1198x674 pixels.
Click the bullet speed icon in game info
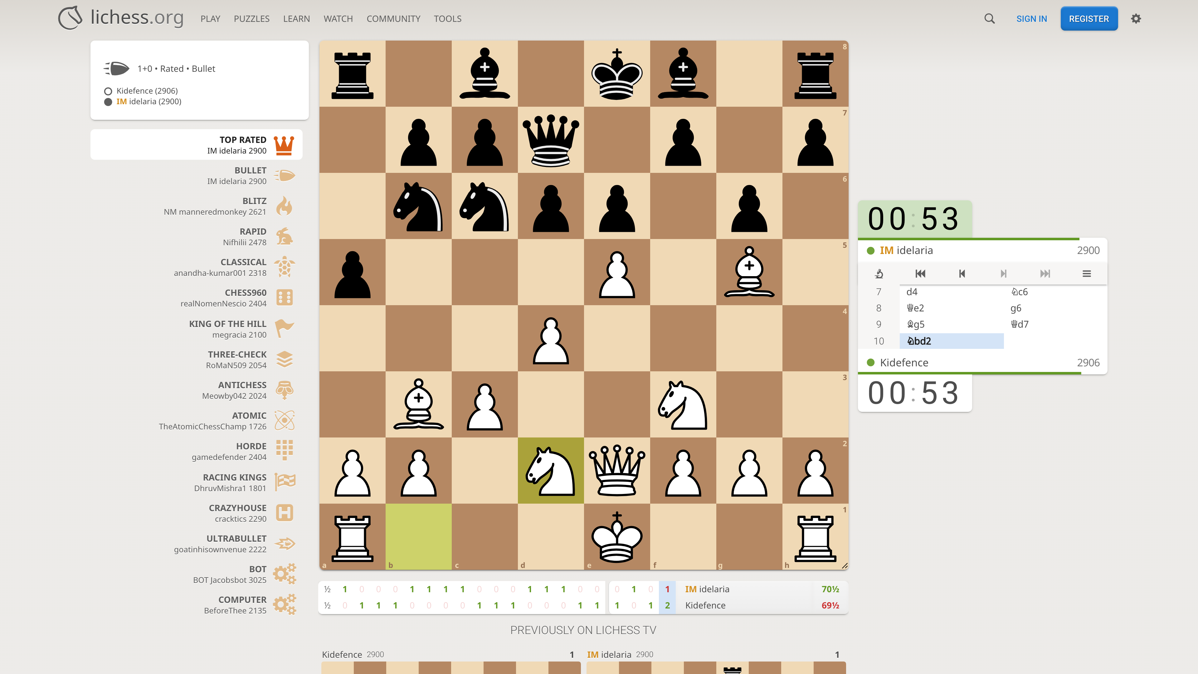coord(116,68)
